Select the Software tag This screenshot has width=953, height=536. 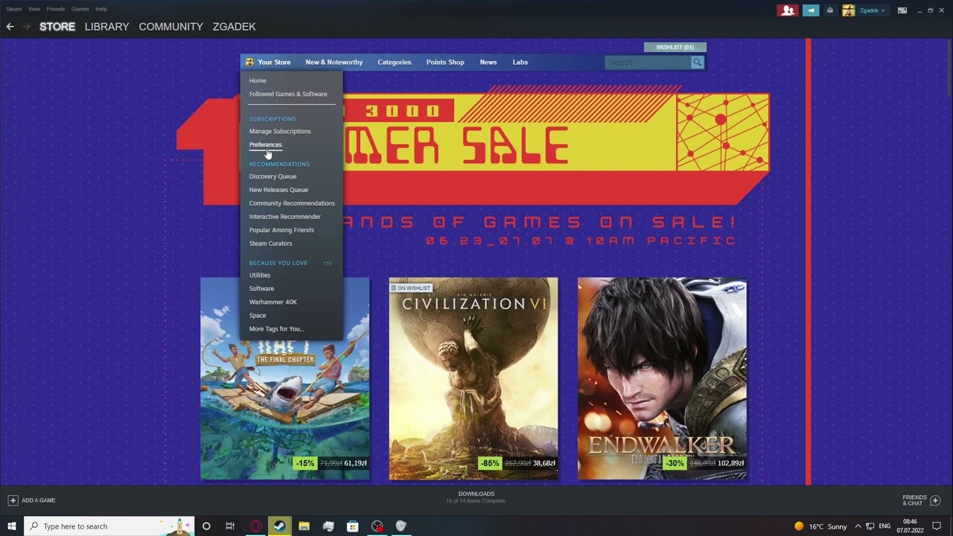pyautogui.click(x=261, y=289)
